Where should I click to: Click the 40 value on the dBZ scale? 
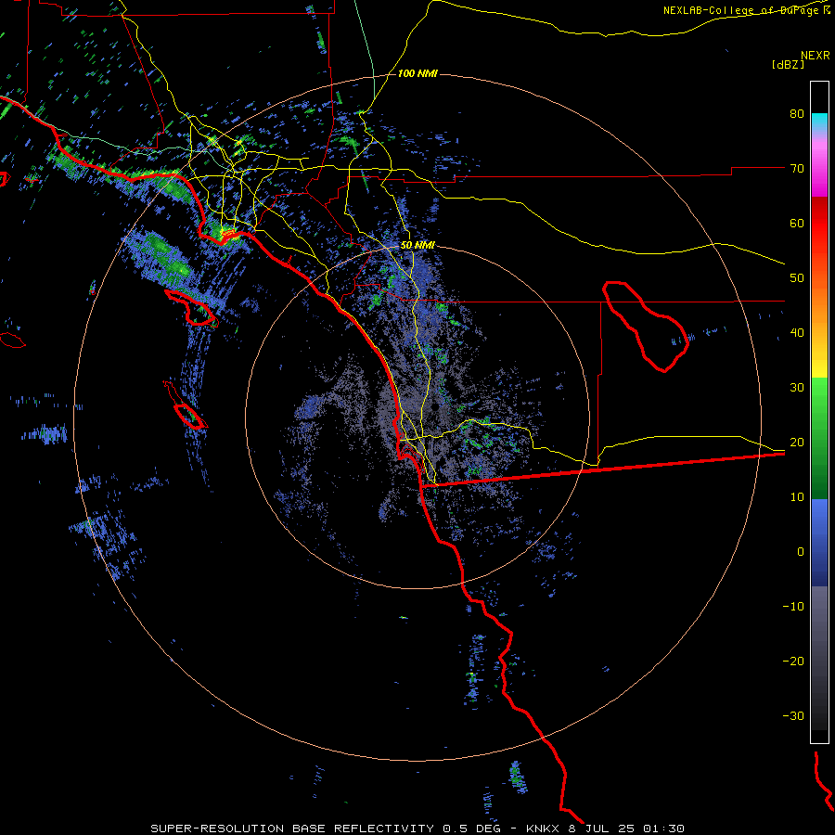click(797, 333)
